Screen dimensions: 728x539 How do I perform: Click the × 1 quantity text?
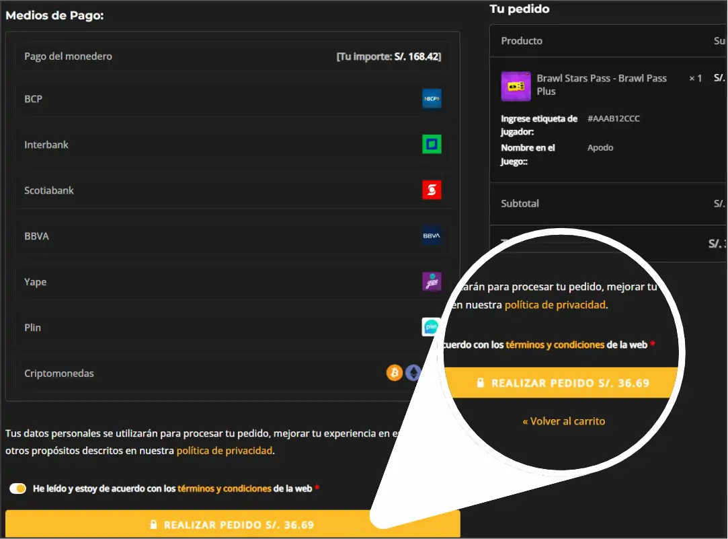[x=695, y=79]
